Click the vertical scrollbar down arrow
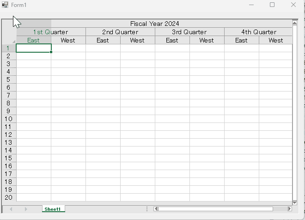This screenshot has height=220, width=305. [295, 202]
